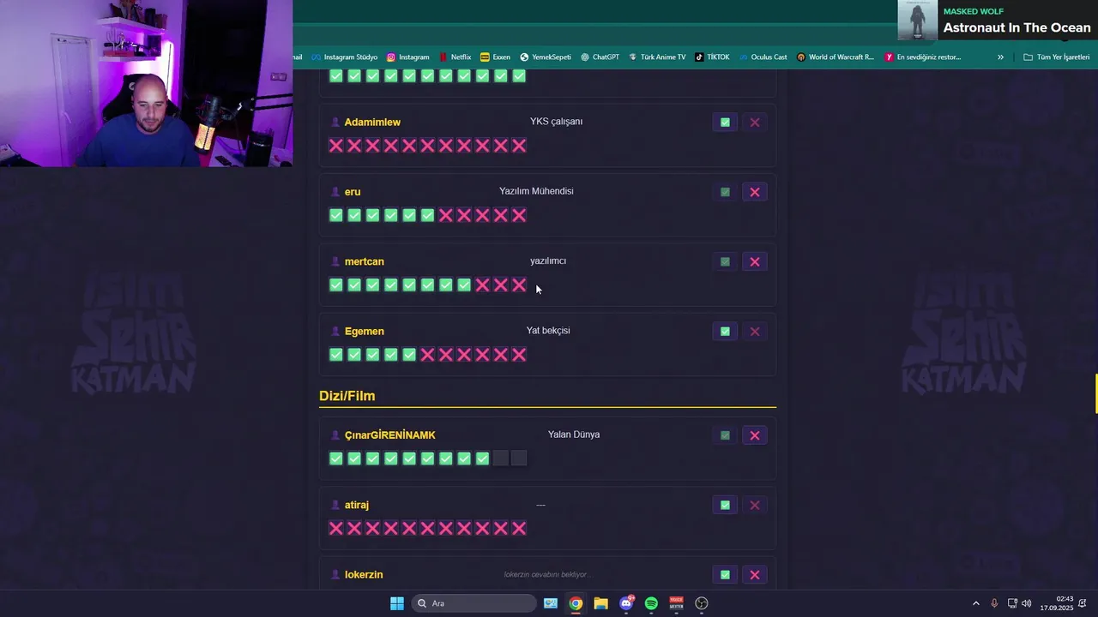Open File Explorer from the taskbar
Screen dimensions: 1098x617
pos(601,603)
